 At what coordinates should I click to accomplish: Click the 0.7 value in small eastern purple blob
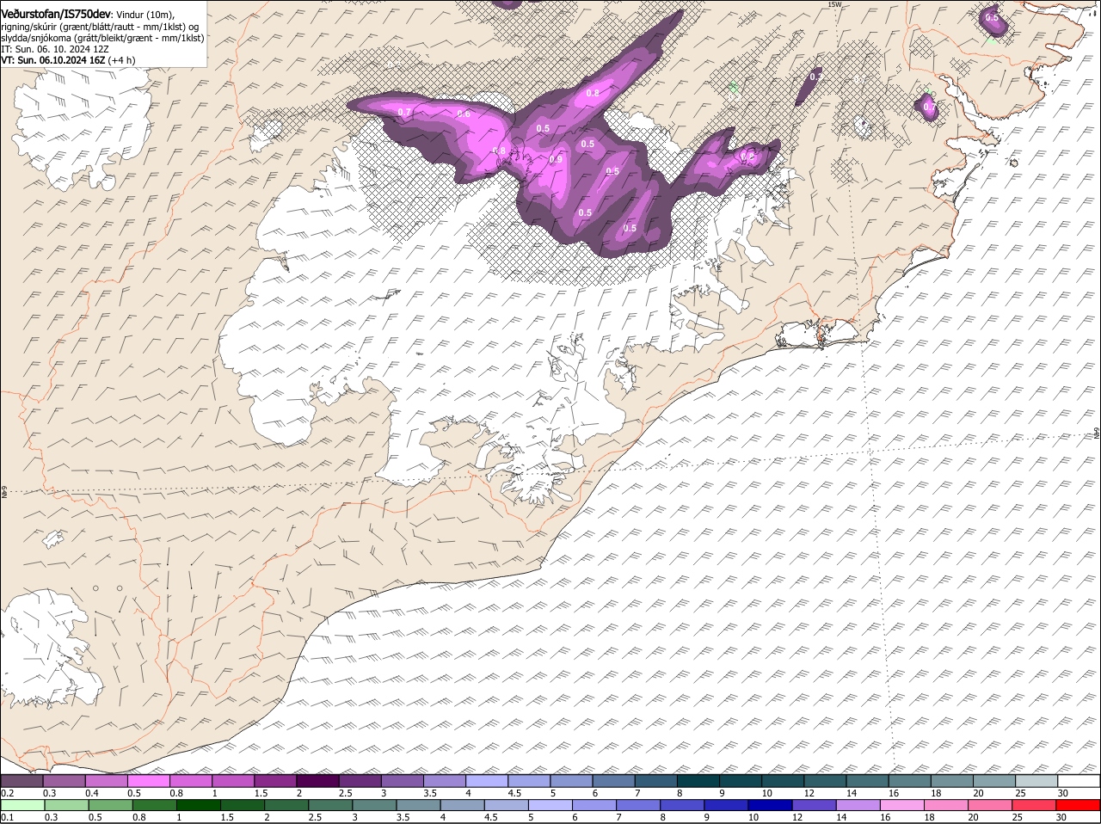tap(929, 108)
